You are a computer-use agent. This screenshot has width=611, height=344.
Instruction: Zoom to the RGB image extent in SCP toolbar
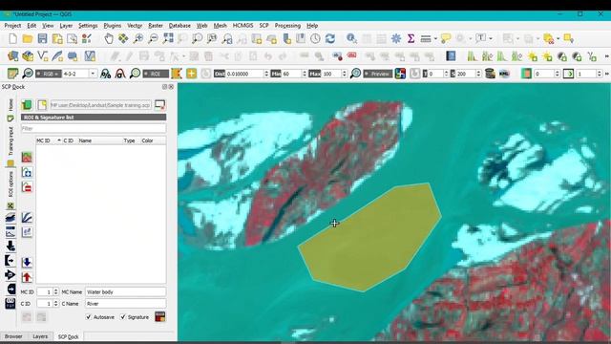pos(28,74)
